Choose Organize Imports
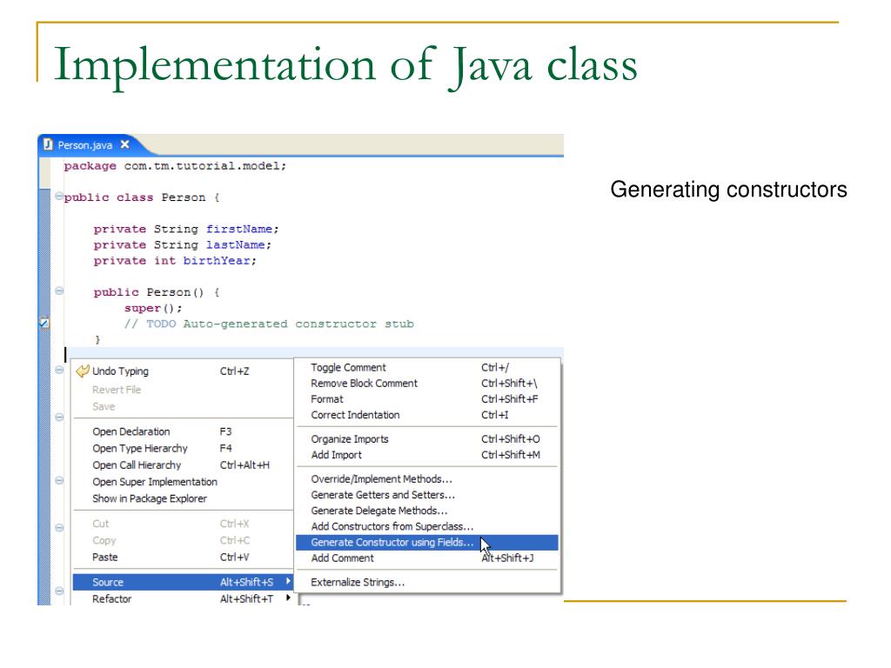The height and width of the screenshot is (668, 891). tap(426, 439)
